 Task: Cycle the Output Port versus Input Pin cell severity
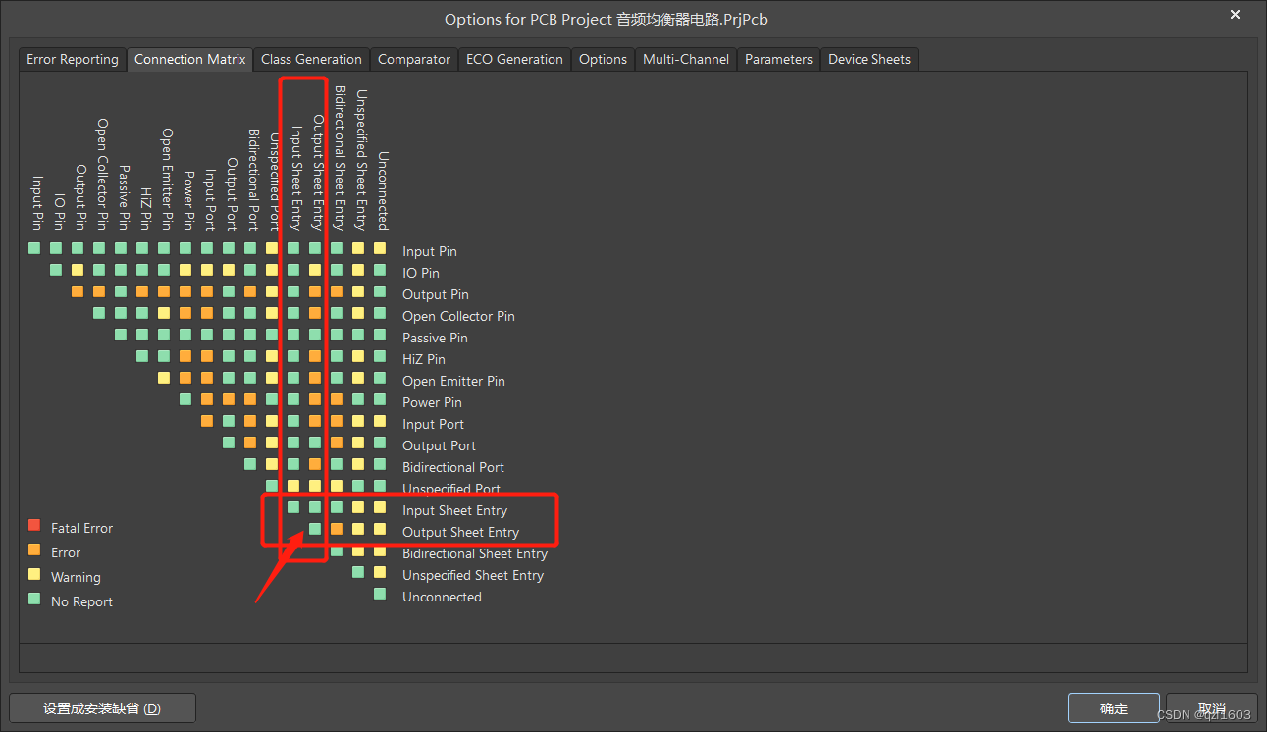tap(228, 249)
